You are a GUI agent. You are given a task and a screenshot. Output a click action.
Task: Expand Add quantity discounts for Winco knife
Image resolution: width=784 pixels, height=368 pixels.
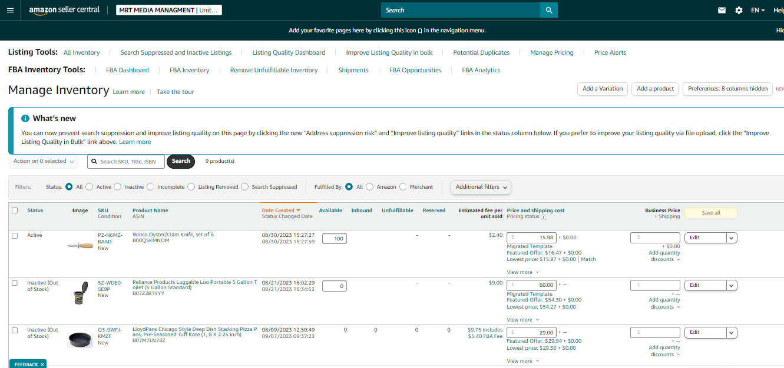665,256
